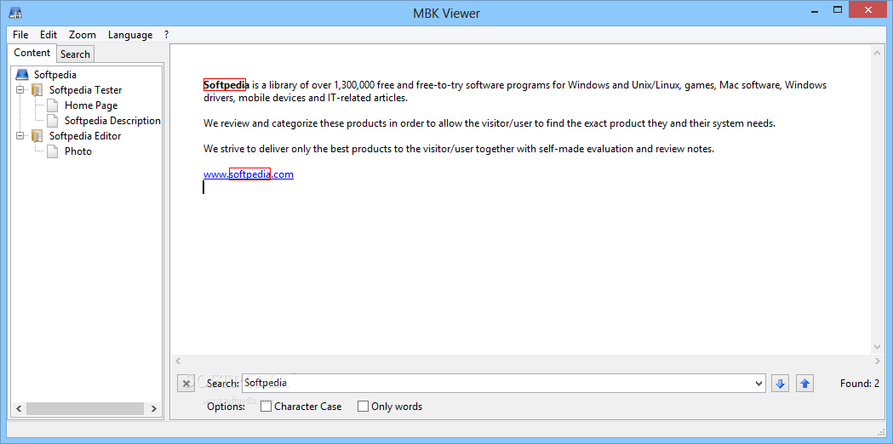The height and width of the screenshot is (444, 893).
Task: Click the Softpedia Tester folder icon
Action: click(x=37, y=90)
